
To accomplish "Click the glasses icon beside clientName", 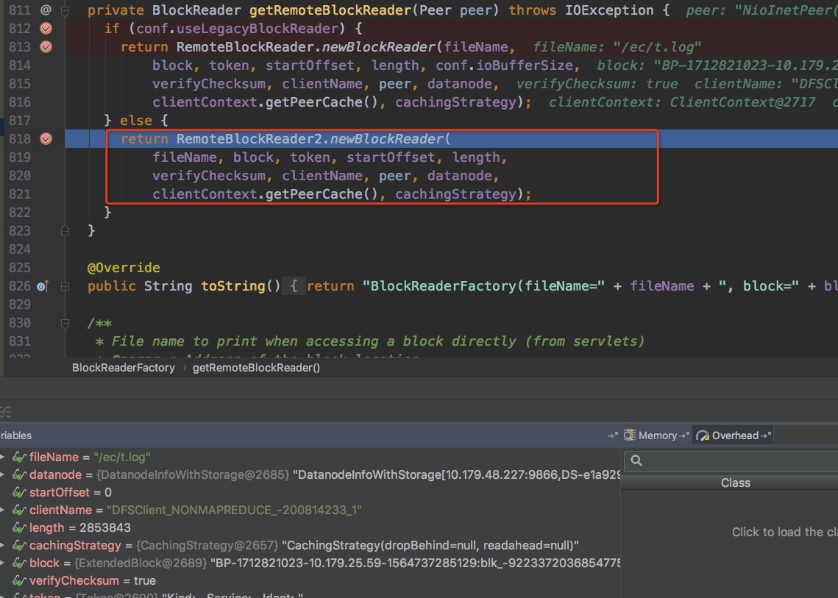I will (x=19, y=510).
